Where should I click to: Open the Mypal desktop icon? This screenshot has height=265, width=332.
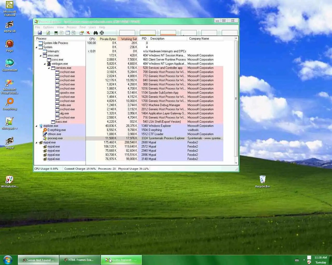coord(10,143)
